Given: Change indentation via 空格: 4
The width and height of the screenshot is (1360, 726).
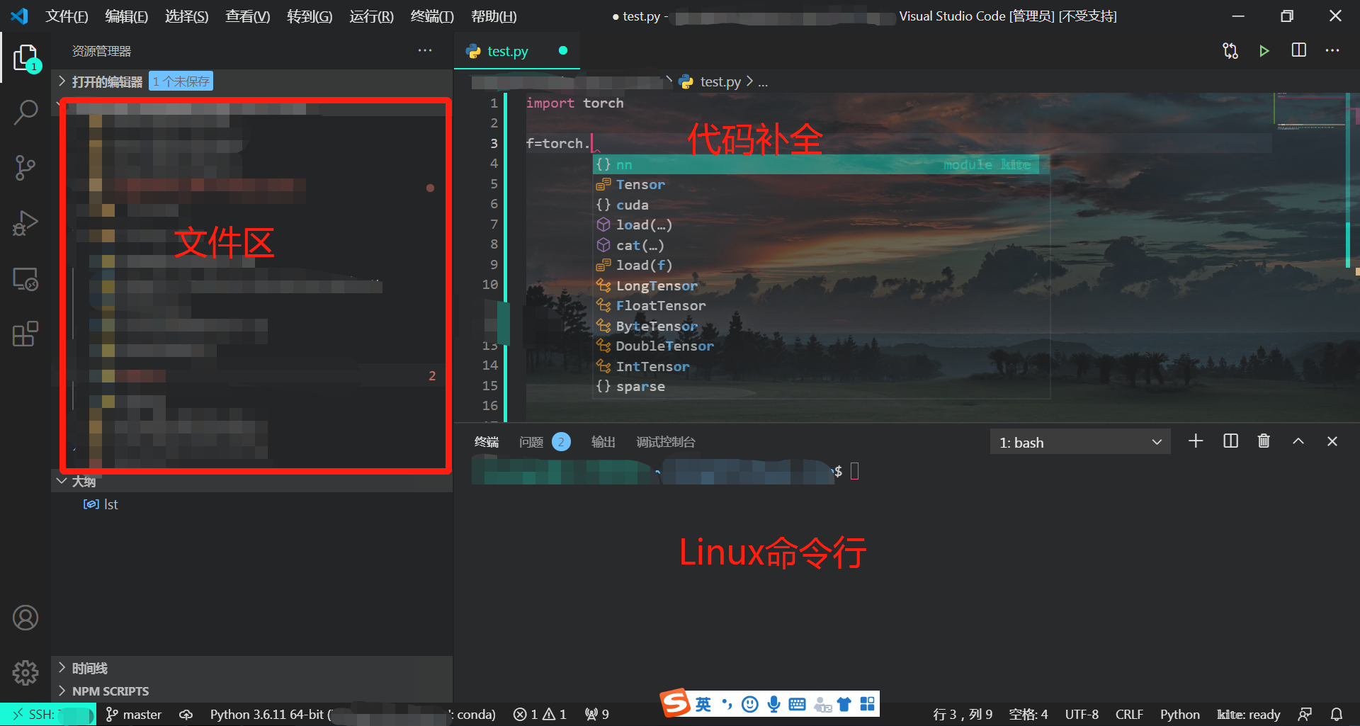Looking at the screenshot, I should click(1028, 715).
